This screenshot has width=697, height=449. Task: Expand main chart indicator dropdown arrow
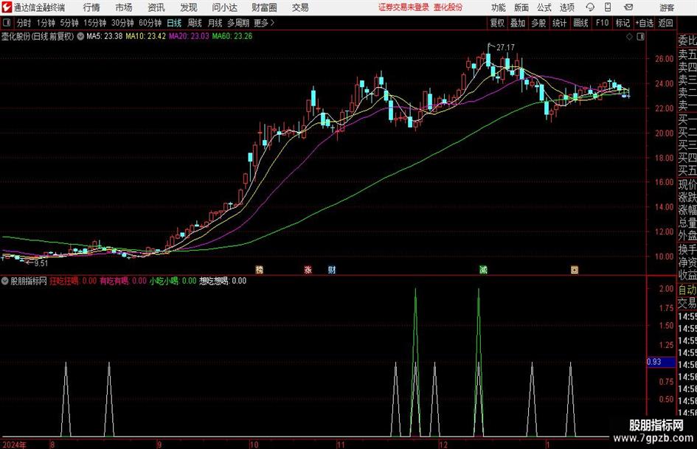[x=80, y=36]
